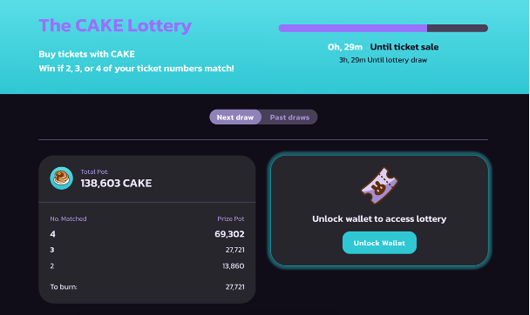Select the 4 matched row number
The height and width of the screenshot is (315, 530).
52,234
